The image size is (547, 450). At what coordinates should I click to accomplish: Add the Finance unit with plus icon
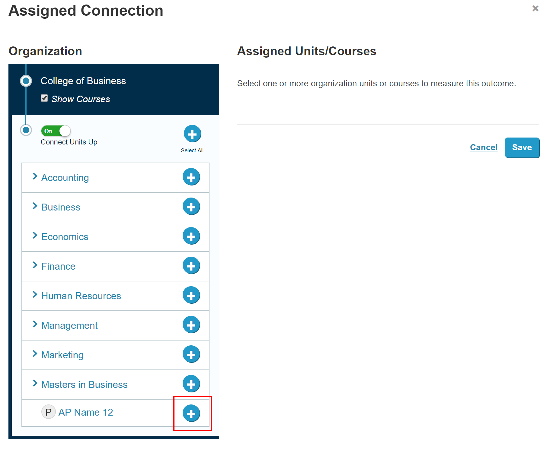(191, 266)
